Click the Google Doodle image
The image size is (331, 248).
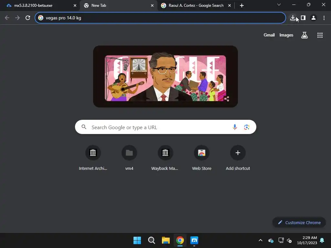[x=165, y=76]
